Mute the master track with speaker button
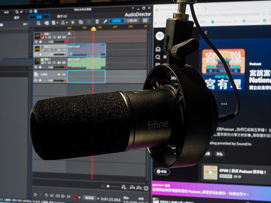271x203 pixels. [59, 74]
